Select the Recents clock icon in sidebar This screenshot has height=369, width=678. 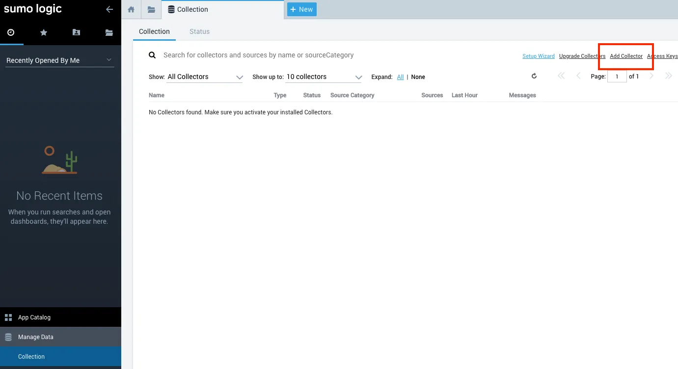tap(11, 32)
